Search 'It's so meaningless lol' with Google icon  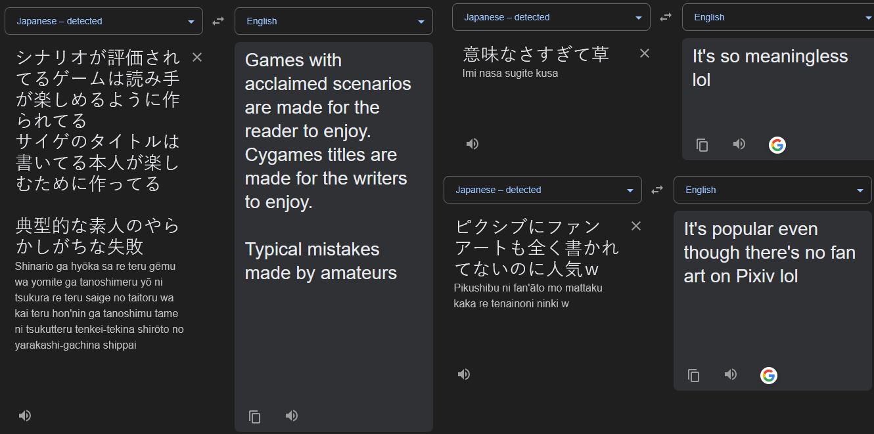[777, 145]
